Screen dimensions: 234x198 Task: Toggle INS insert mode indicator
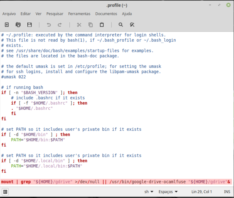click(227, 192)
